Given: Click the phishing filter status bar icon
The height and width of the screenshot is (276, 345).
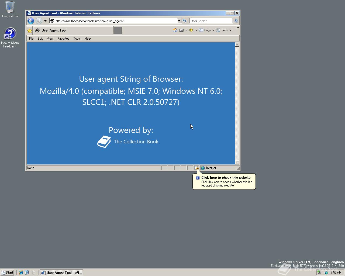Looking at the screenshot, I should pyautogui.click(x=196, y=168).
